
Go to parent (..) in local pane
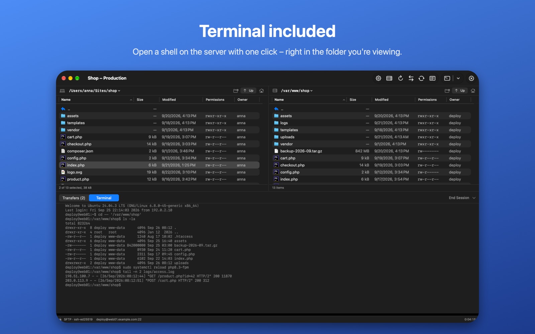point(159,109)
